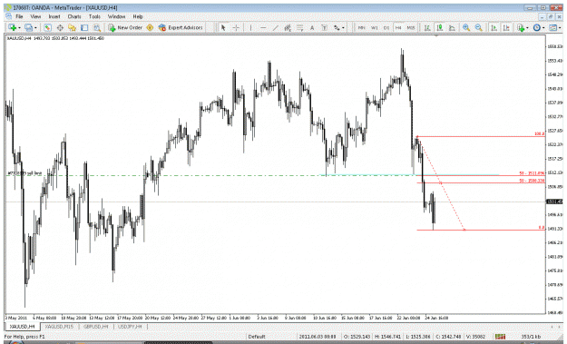567x344 pixels.
Task: Choose the Fibonacci retracement tool
Action: coord(299,27)
